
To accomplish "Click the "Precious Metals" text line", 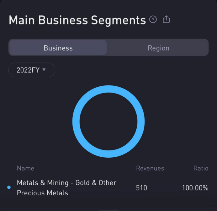I will [x=42, y=193].
